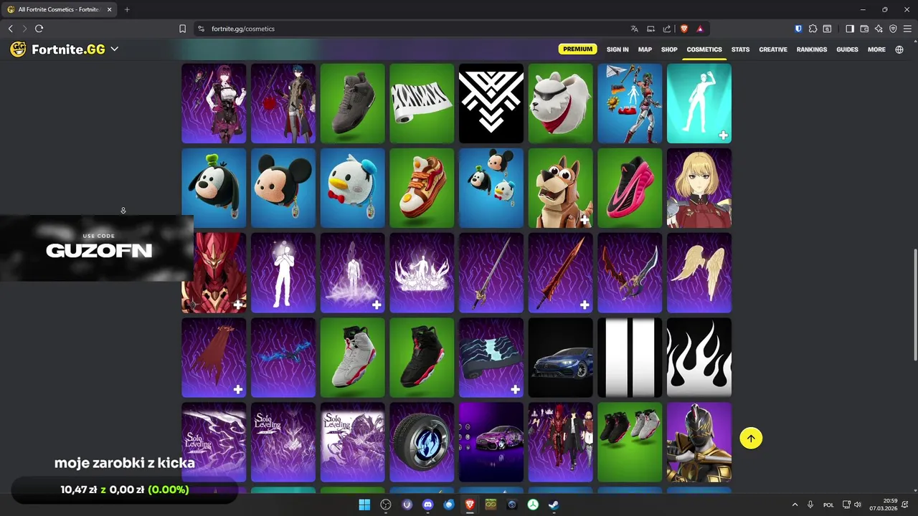This screenshot has height=516, width=918.
Task: Open the black white vertical stripes decal
Action: click(x=630, y=358)
